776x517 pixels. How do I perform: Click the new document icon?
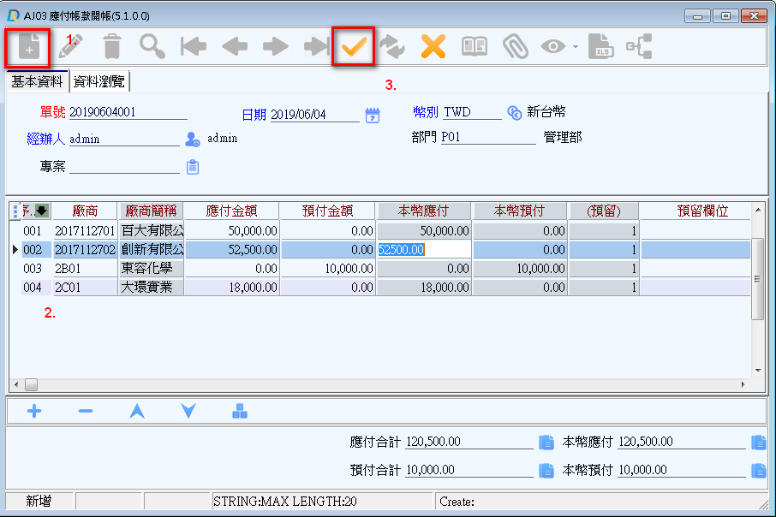pyautogui.click(x=29, y=47)
